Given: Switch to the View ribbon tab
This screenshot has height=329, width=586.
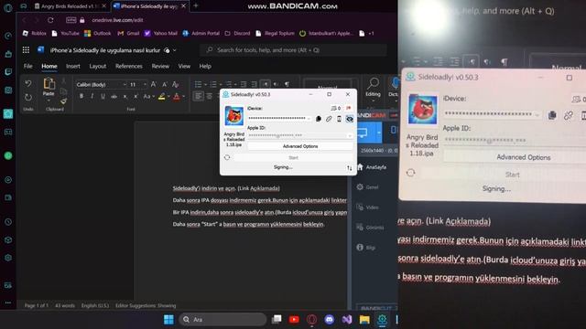Looking at the screenshot, I should 184,66.
